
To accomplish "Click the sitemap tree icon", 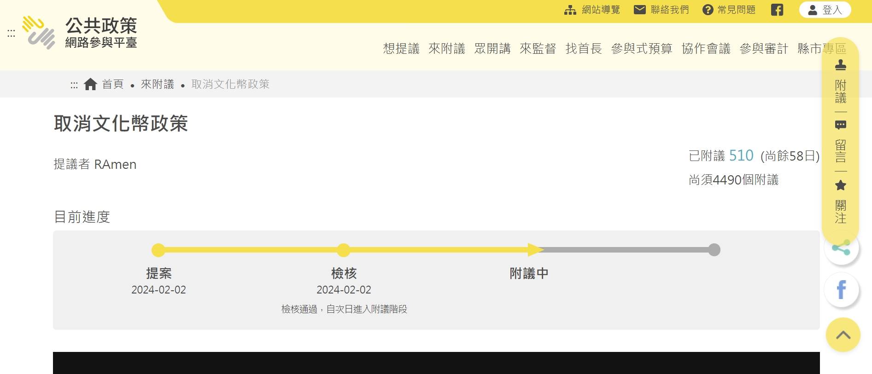I will click(570, 10).
